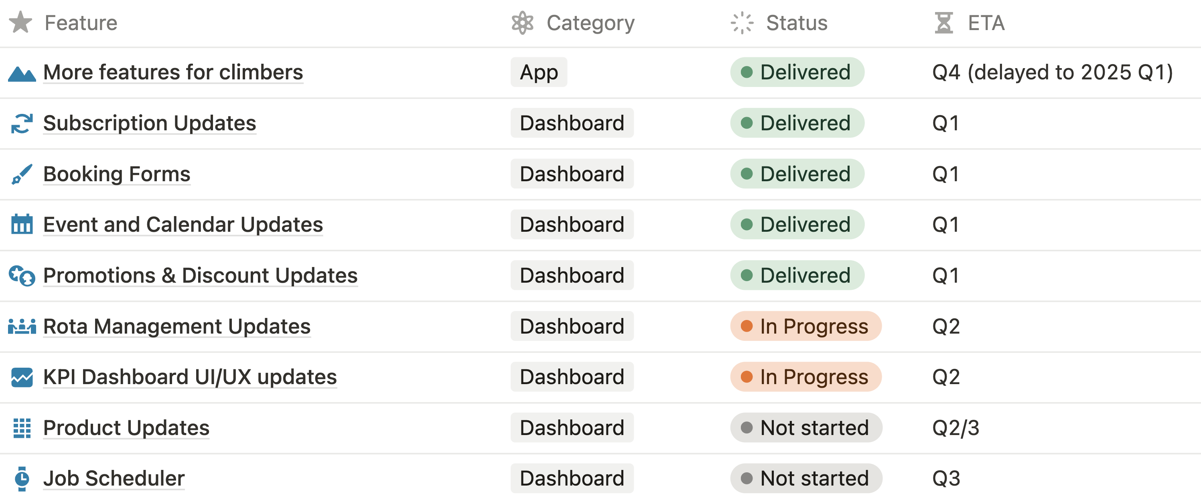Open the Category column header options

coord(590,23)
